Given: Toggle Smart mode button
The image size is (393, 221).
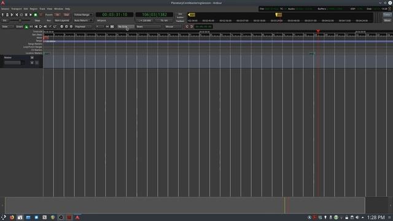Looking at the screenshot, I should tap(19, 26).
